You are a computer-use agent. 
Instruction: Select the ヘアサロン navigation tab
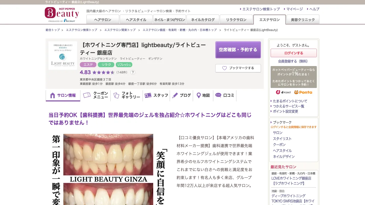tap(103, 19)
